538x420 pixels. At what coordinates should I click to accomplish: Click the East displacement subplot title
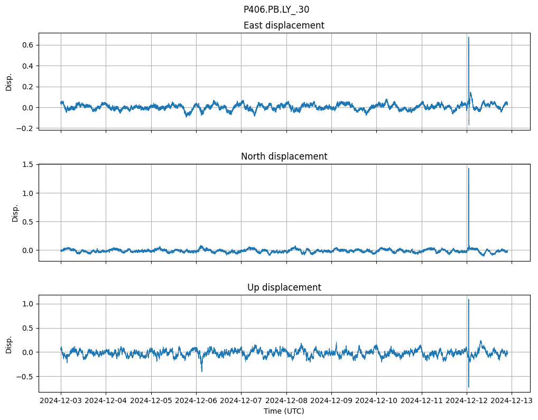[x=284, y=25]
